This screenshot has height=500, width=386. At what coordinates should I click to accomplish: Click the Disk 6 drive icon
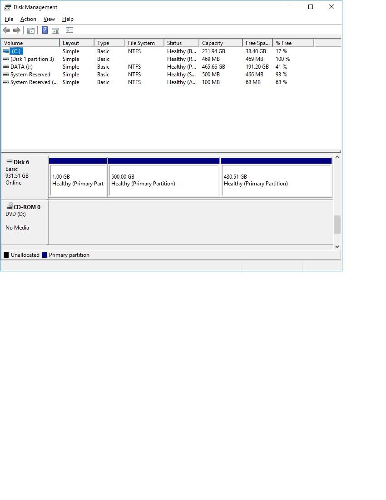click(10, 161)
